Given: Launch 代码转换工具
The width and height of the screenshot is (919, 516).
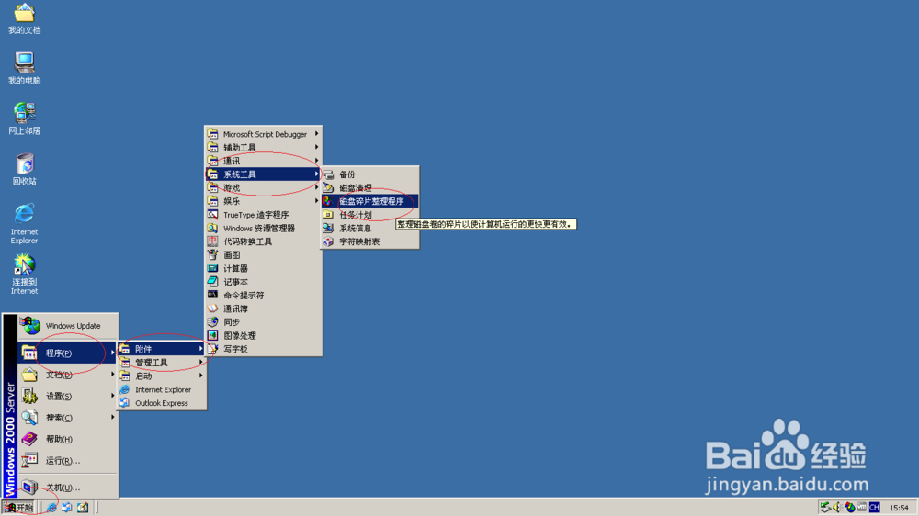Looking at the screenshot, I should point(263,241).
